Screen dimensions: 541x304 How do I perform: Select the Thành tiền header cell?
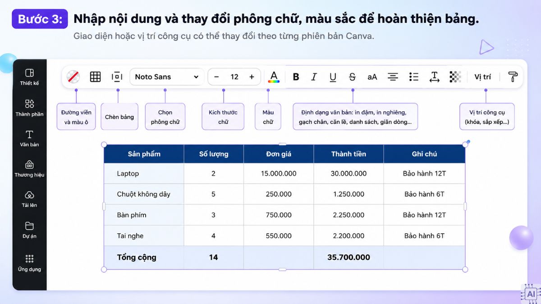pos(348,154)
